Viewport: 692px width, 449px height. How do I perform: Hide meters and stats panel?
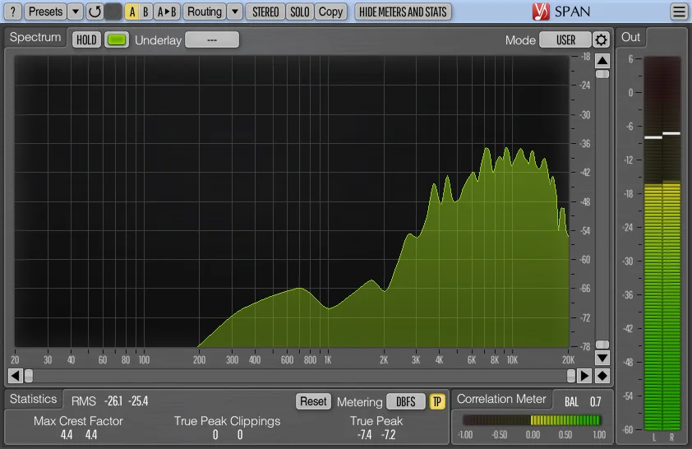click(403, 12)
